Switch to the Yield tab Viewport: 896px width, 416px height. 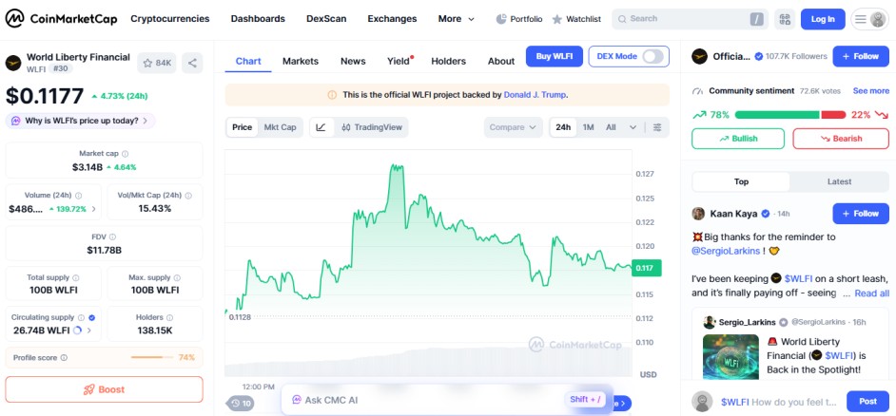pos(399,61)
